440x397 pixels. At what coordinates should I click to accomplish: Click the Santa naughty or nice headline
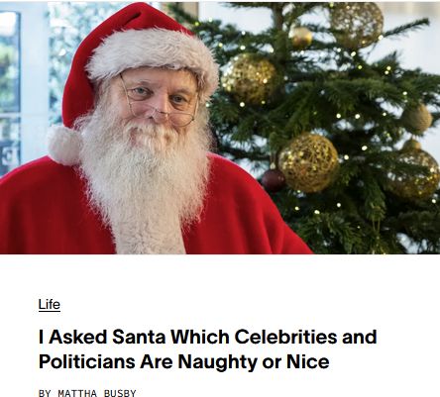pos(207,349)
